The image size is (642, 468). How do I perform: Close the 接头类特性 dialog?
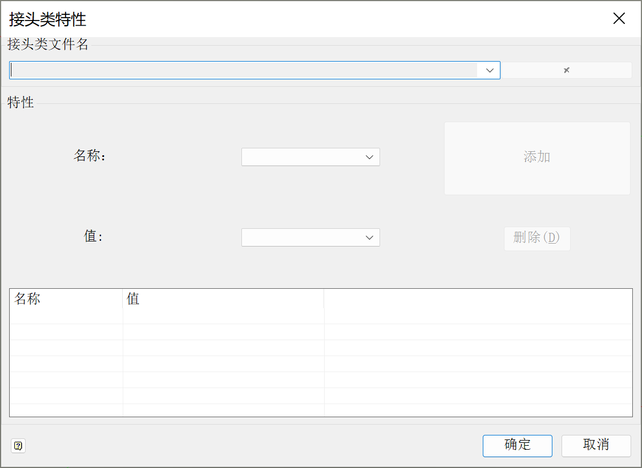tap(619, 18)
